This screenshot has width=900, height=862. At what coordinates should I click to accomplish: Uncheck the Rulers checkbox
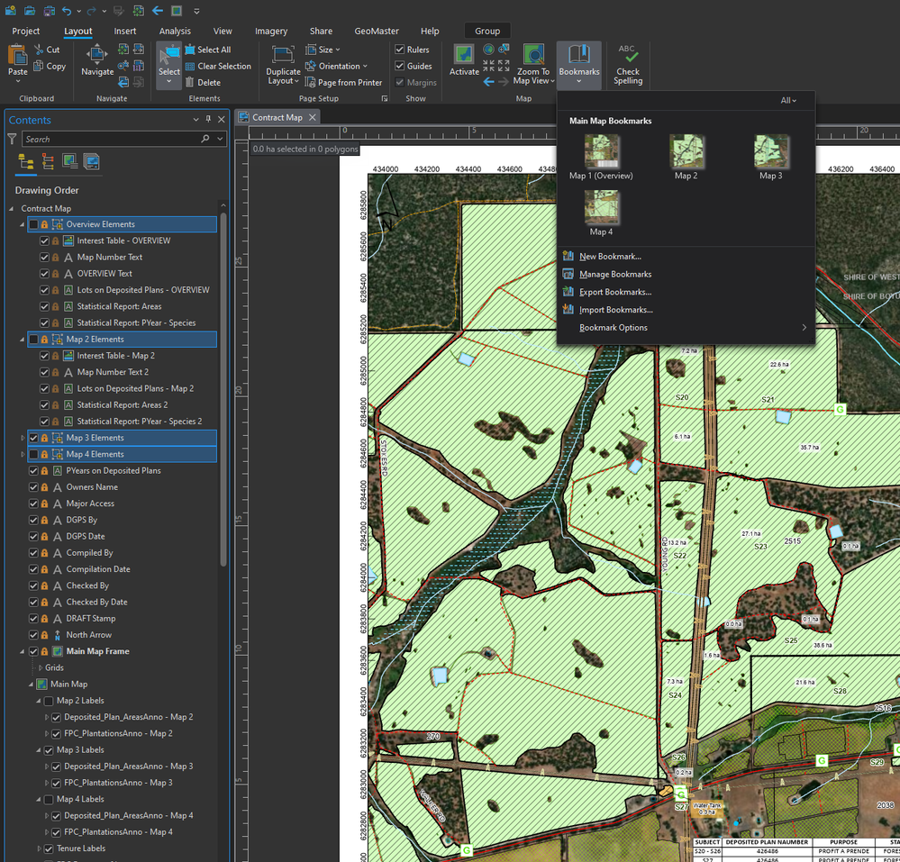400,50
